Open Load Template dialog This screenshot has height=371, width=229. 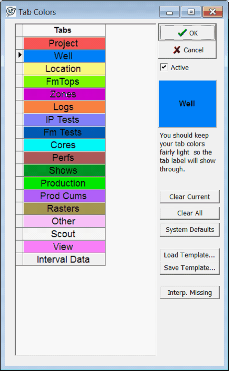[x=189, y=255]
